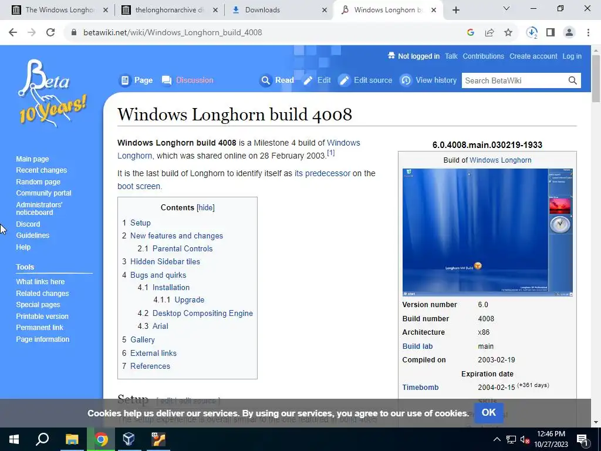Open File Explorer from the taskbar
This screenshot has height=451, width=601.
click(72, 439)
